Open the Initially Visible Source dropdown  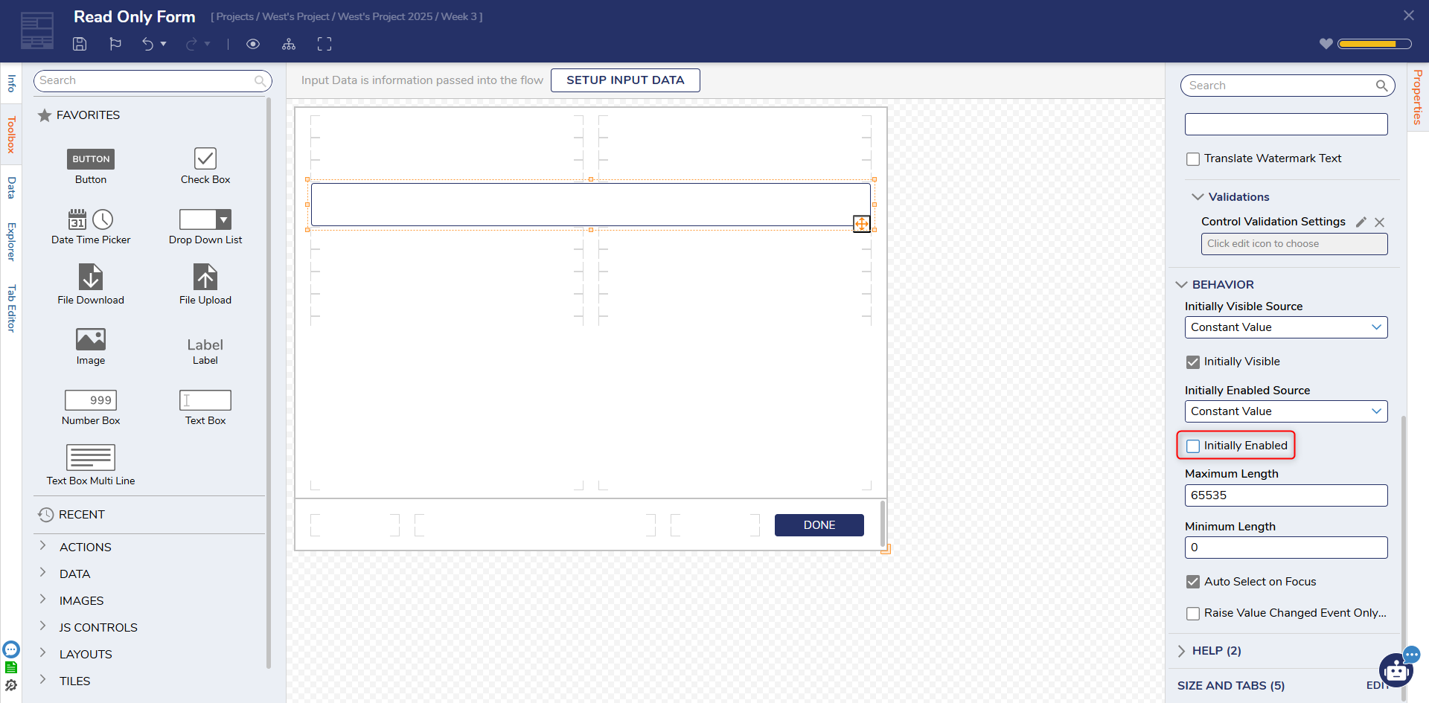click(1285, 327)
